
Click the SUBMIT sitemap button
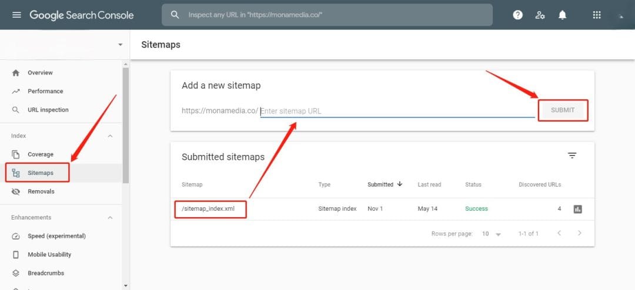(x=563, y=110)
